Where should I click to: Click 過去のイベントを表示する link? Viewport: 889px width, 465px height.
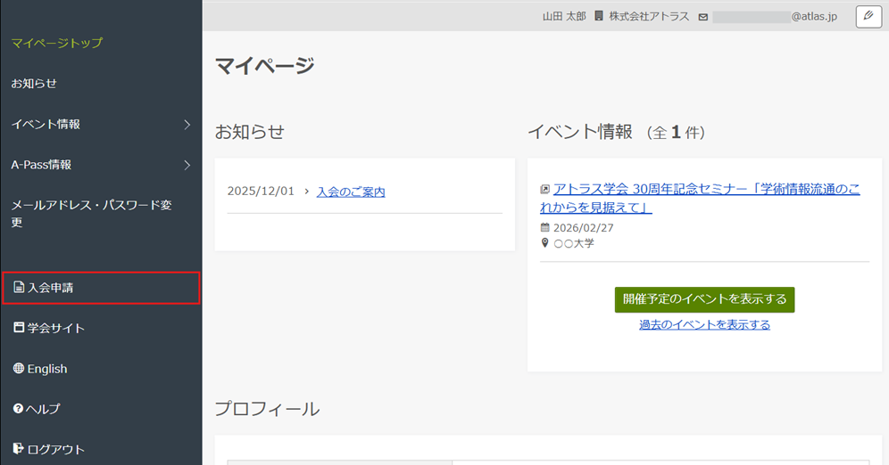(705, 325)
